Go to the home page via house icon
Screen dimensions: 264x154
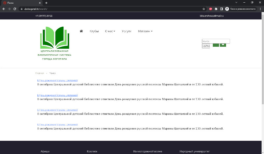click(x=81, y=31)
